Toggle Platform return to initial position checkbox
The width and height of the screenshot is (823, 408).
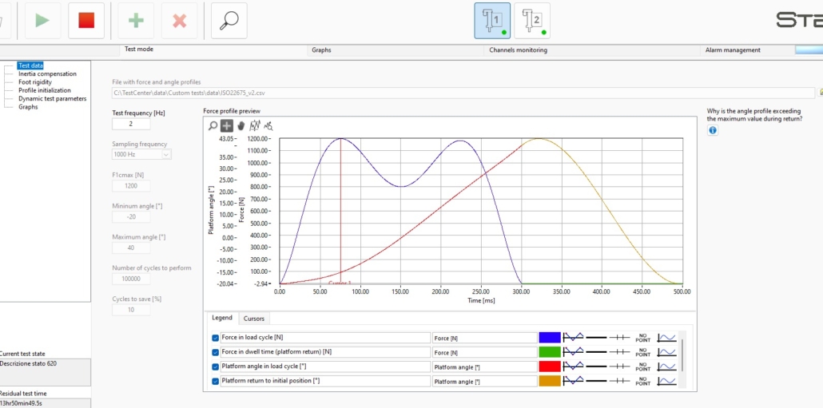(215, 382)
